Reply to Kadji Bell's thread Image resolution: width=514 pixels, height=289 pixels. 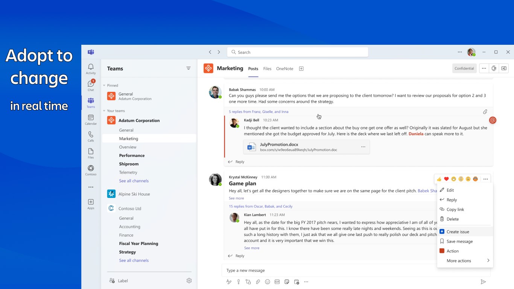pos(236,162)
